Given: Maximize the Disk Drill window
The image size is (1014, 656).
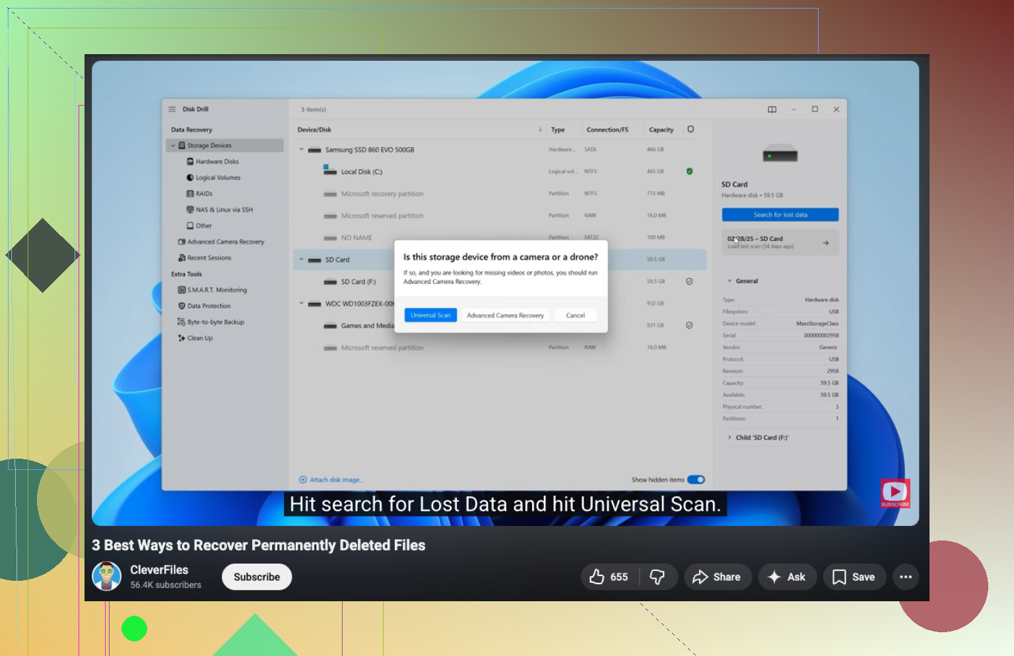Looking at the screenshot, I should click(x=815, y=110).
